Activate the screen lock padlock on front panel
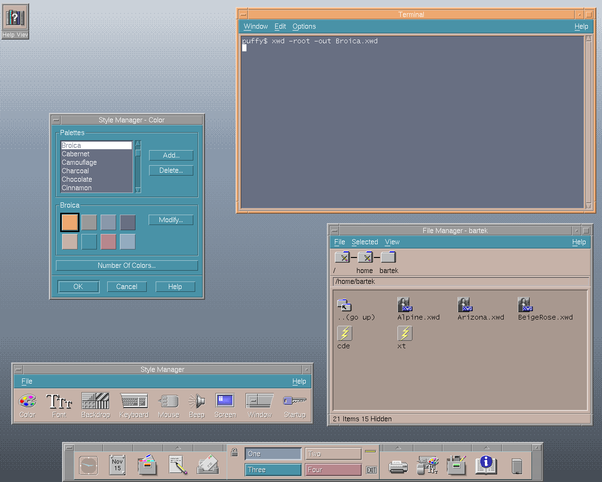Viewport: 602px width, 482px height. (234, 453)
